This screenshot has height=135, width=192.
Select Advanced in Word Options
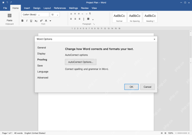coord(43,78)
